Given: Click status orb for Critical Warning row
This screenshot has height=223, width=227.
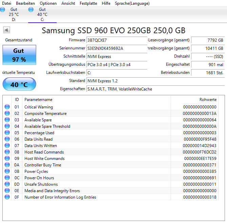Looking at the screenshot, I should point(7,107).
